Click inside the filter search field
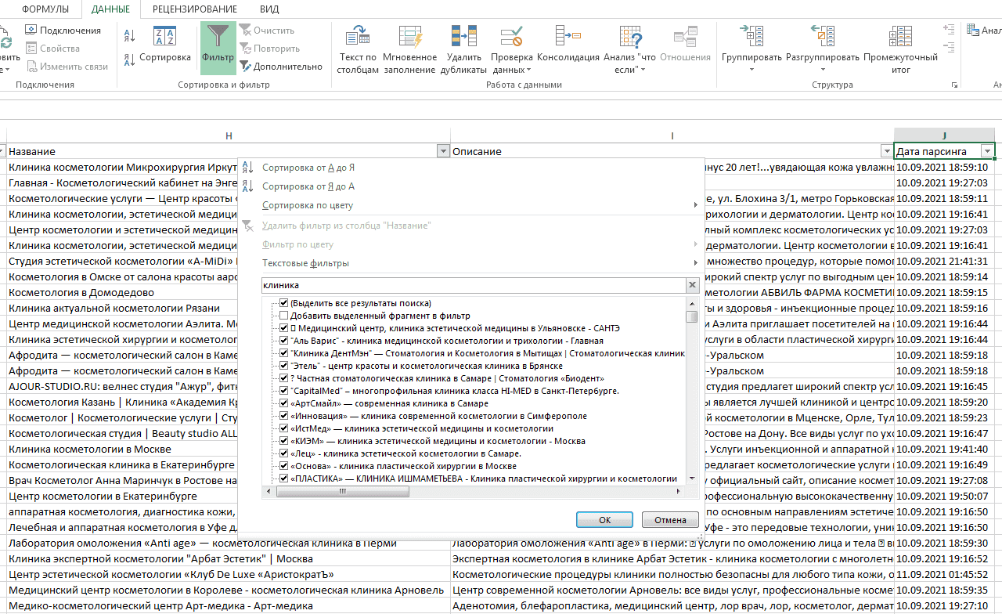 tap(474, 286)
